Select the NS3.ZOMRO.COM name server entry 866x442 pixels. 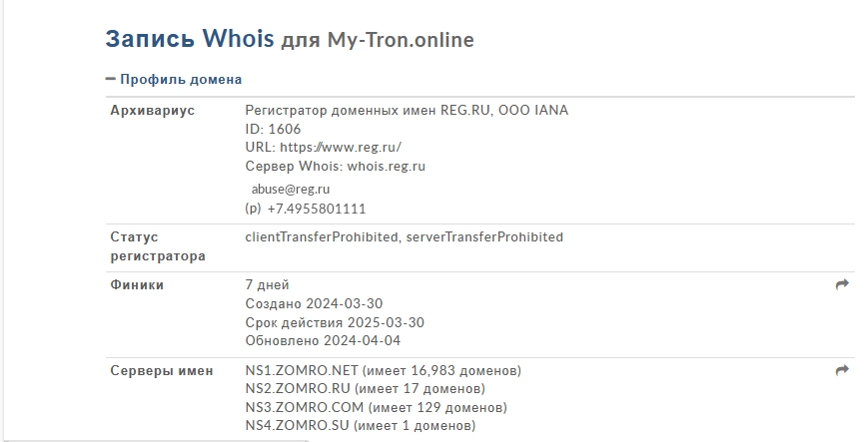305,407
